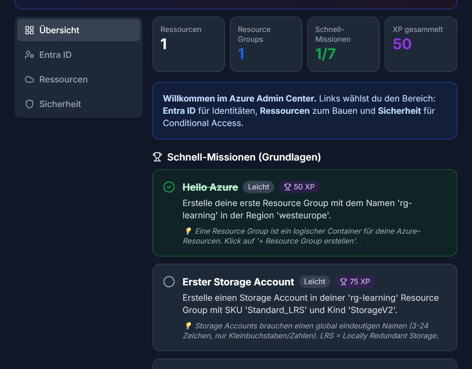Open the Ressourcen stat card showing 1
Screen dimensions: 472x369
tap(188, 44)
